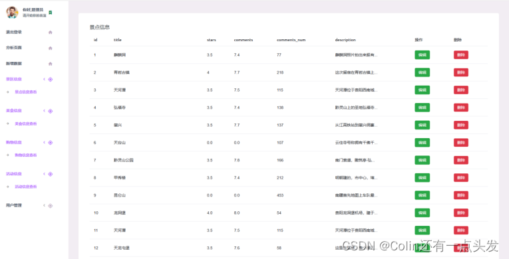This screenshot has height=259, width=509.
Task: Click the 黔灵山公园 title cell
Action: 123,160
